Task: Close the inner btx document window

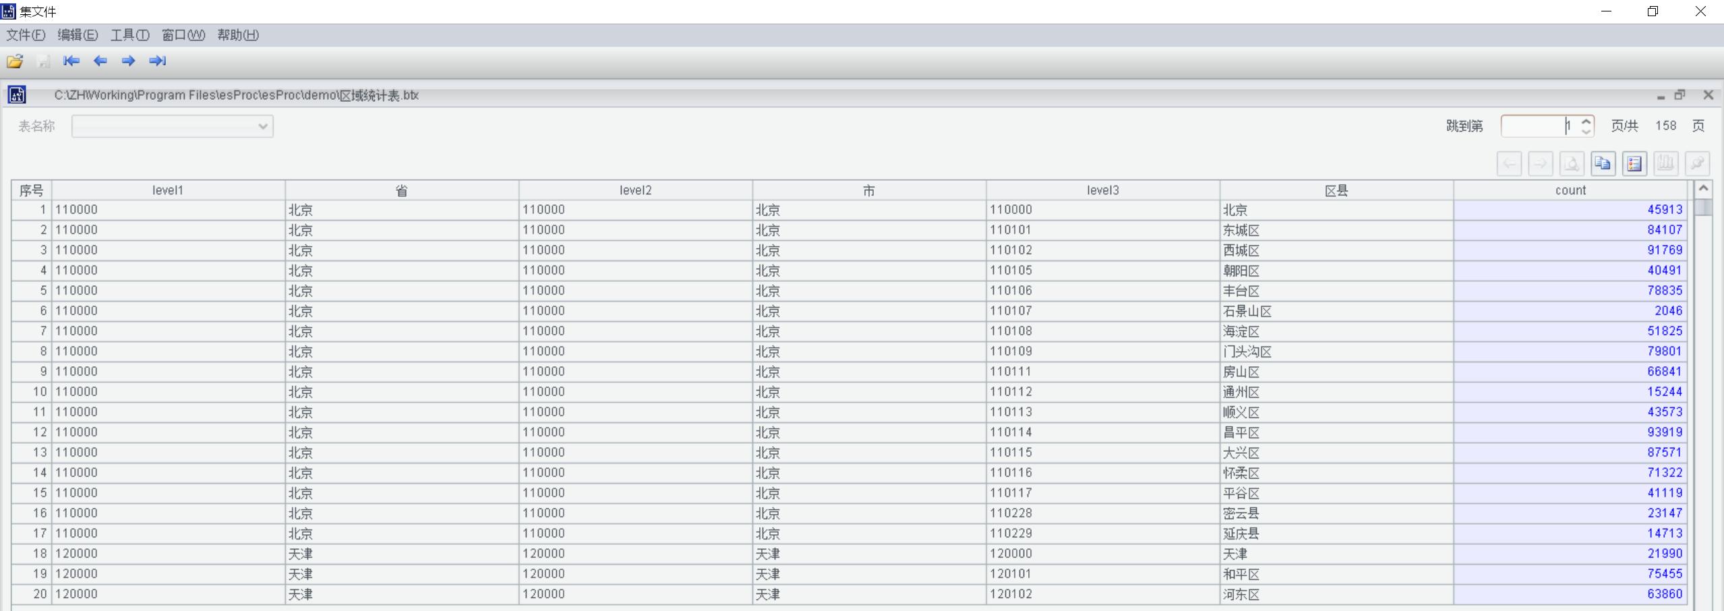Action: pos(1708,95)
